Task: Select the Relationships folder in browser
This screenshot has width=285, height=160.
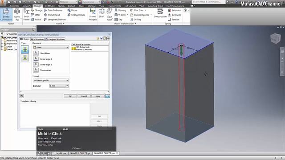Action: click(10, 40)
